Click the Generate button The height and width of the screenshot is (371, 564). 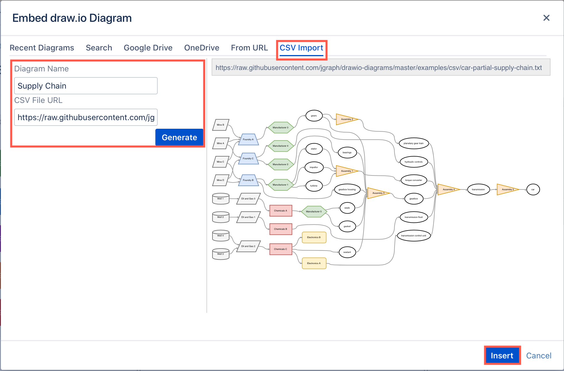point(179,137)
